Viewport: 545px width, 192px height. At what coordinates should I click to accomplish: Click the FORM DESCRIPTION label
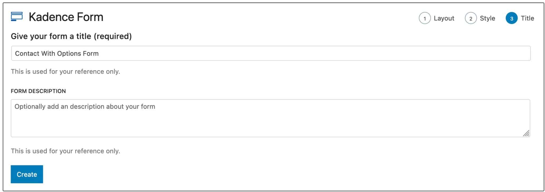[38, 91]
